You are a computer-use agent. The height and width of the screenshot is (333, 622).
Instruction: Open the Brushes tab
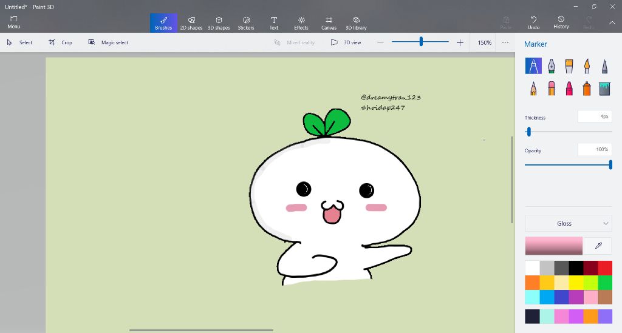[x=163, y=23]
